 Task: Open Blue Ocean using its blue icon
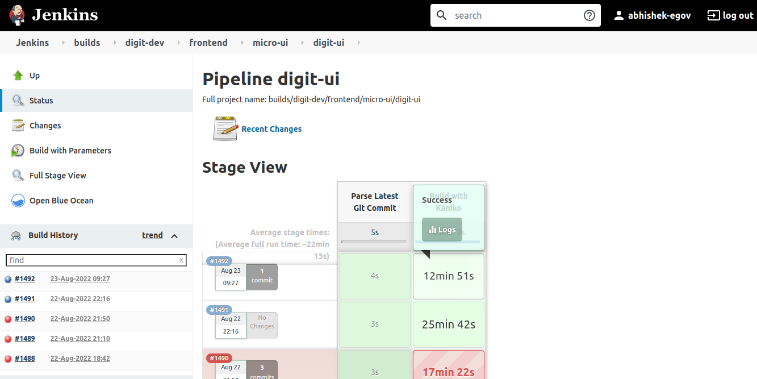click(18, 201)
